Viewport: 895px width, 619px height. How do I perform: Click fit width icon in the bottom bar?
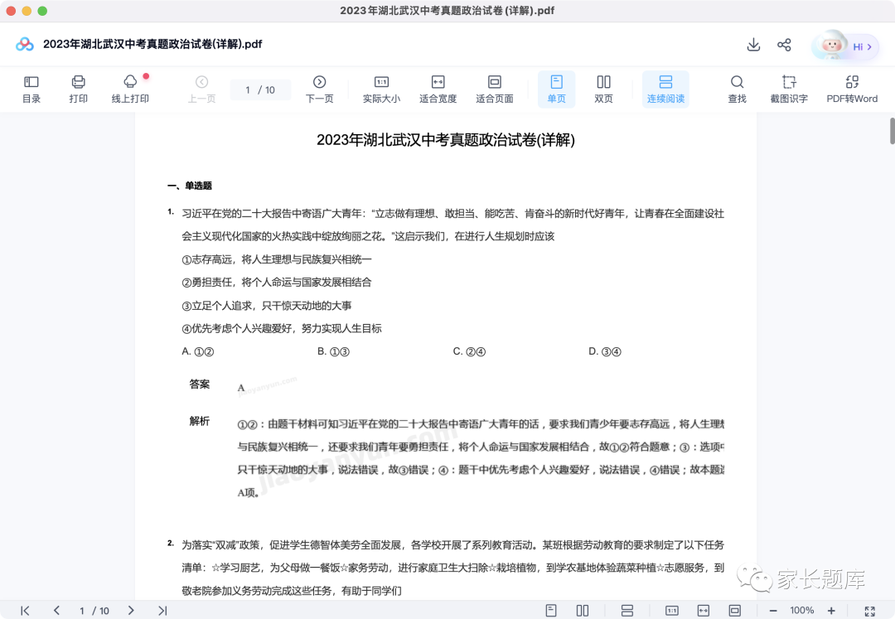point(704,611)
